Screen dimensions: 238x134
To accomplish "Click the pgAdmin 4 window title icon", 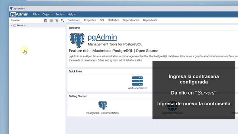I will click(x=11, y=9).
